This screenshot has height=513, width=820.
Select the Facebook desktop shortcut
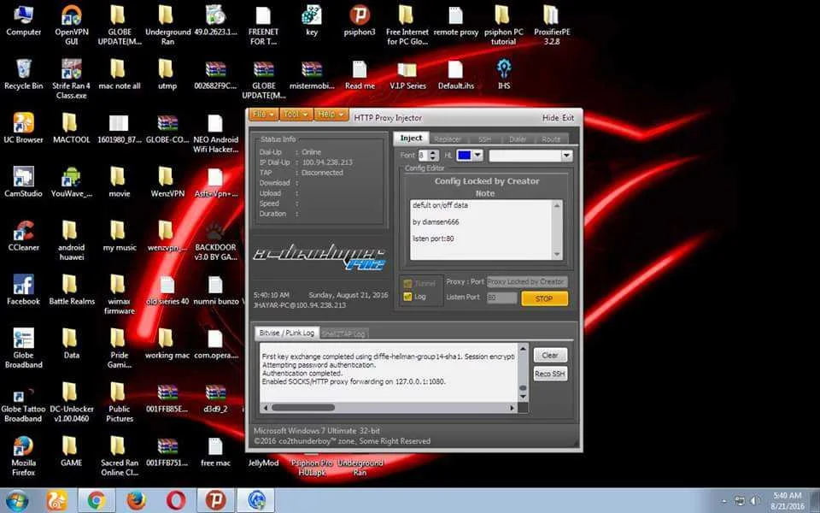coord(24,291)
